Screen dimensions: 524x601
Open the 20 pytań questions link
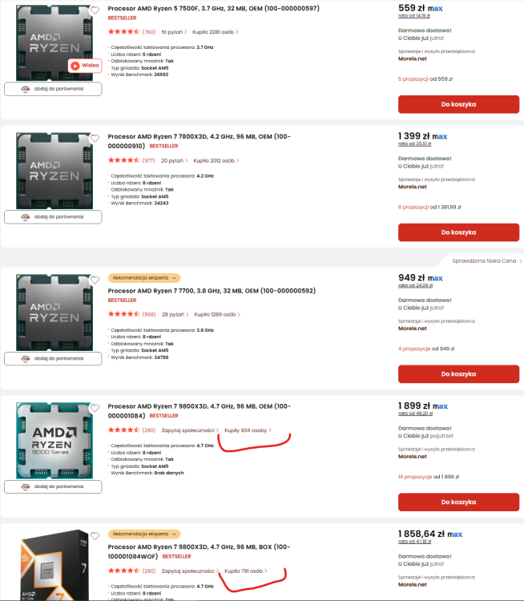click(x=175, y=160)
